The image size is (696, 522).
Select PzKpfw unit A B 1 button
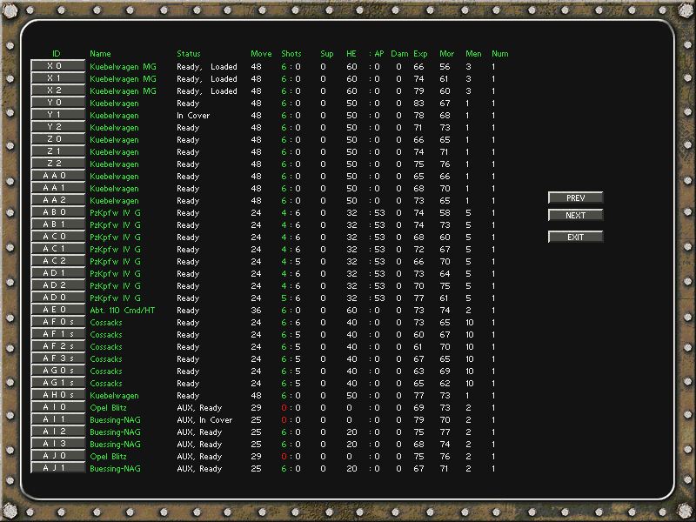57,224
